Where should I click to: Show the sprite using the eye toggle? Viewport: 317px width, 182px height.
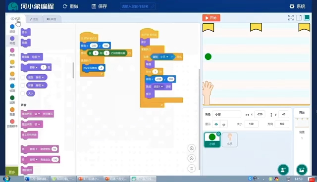tap(216, 124)
